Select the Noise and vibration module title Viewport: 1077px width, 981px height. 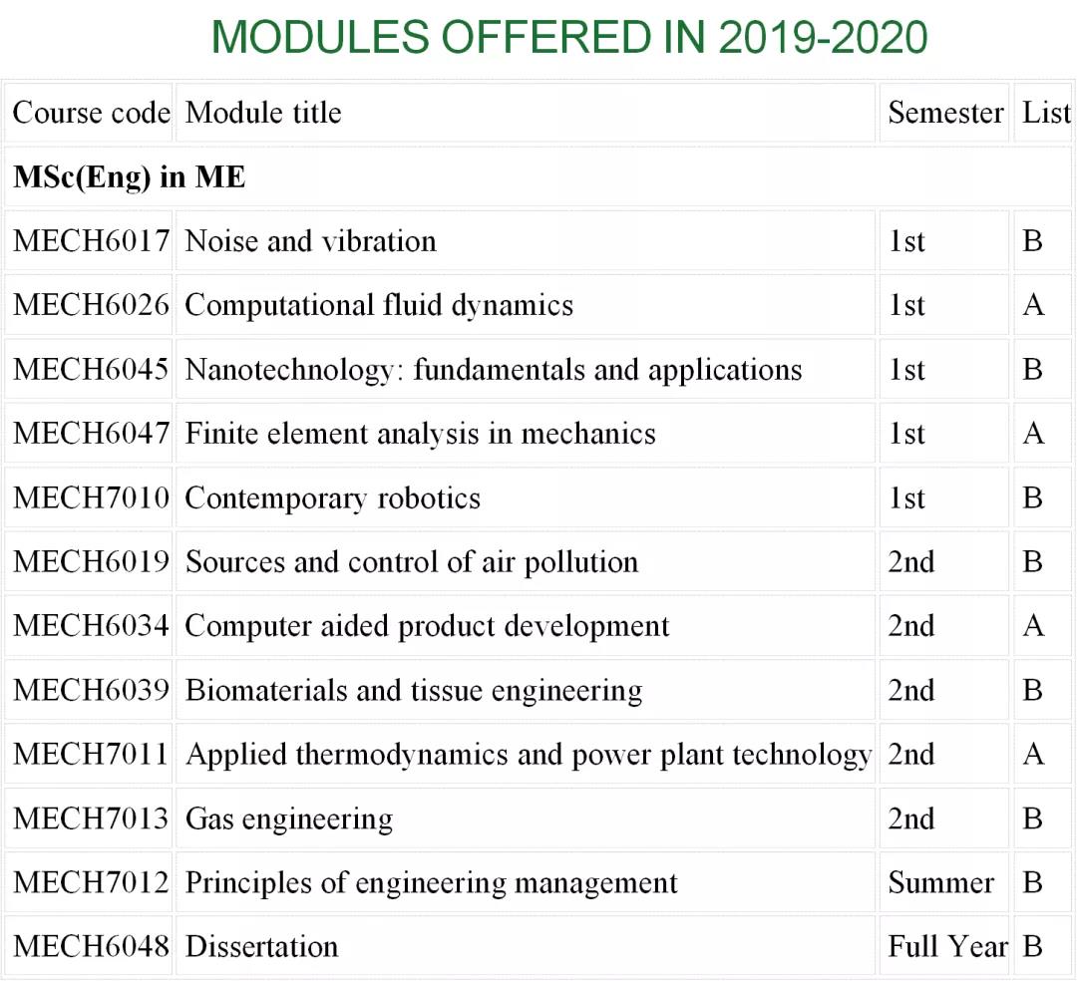click(310, 241)
